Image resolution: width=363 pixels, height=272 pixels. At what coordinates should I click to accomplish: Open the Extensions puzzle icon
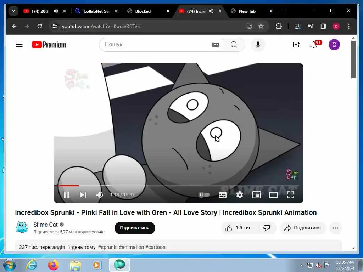(x=279, y=26)
